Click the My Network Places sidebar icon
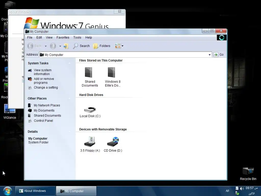 (x=30, y=105)
